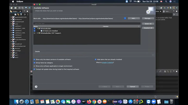Open Microsoft Teams from the Dock
This screenshot has height=105, width=188.
120,102
